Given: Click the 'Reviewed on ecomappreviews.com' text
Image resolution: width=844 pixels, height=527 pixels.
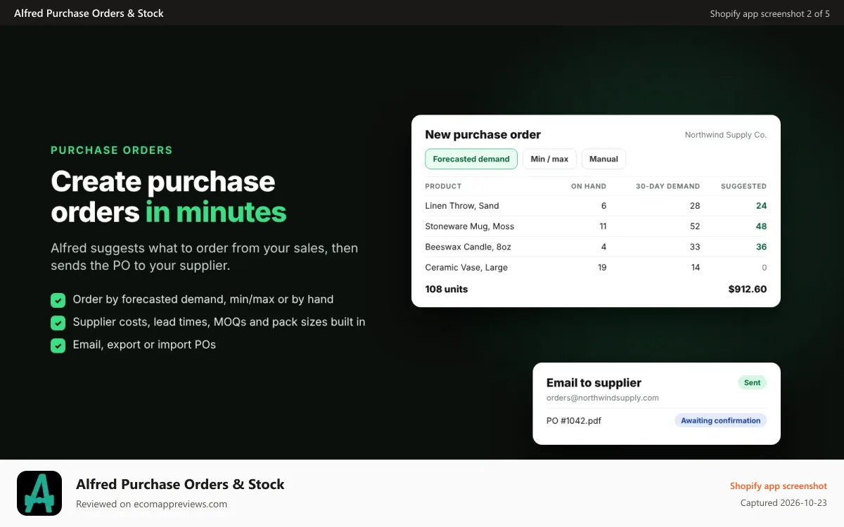Looking at the screenshot, I should tap(151, 504).
